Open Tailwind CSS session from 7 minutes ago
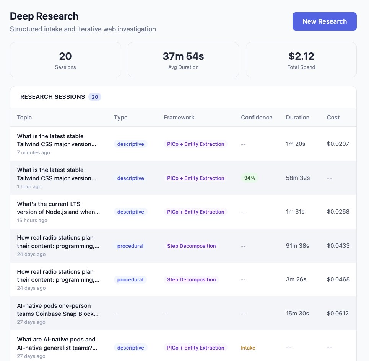The width and height of the screenshot is (369, 361). pyautogui.click(x=183, y=144)
